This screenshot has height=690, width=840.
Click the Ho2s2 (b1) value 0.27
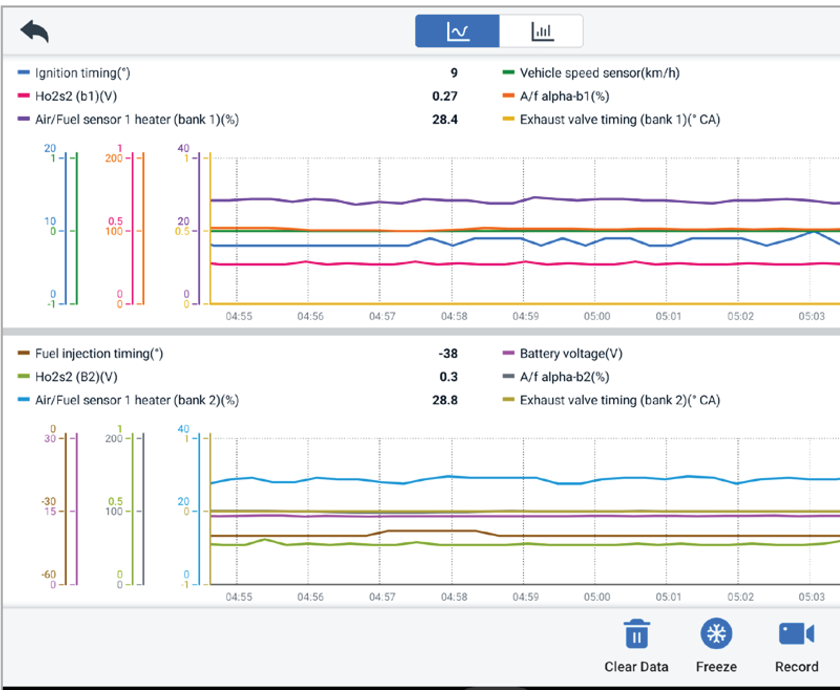tap(445, 96)
